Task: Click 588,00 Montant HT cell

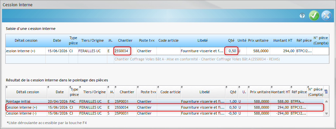Action: click(280, 101)
